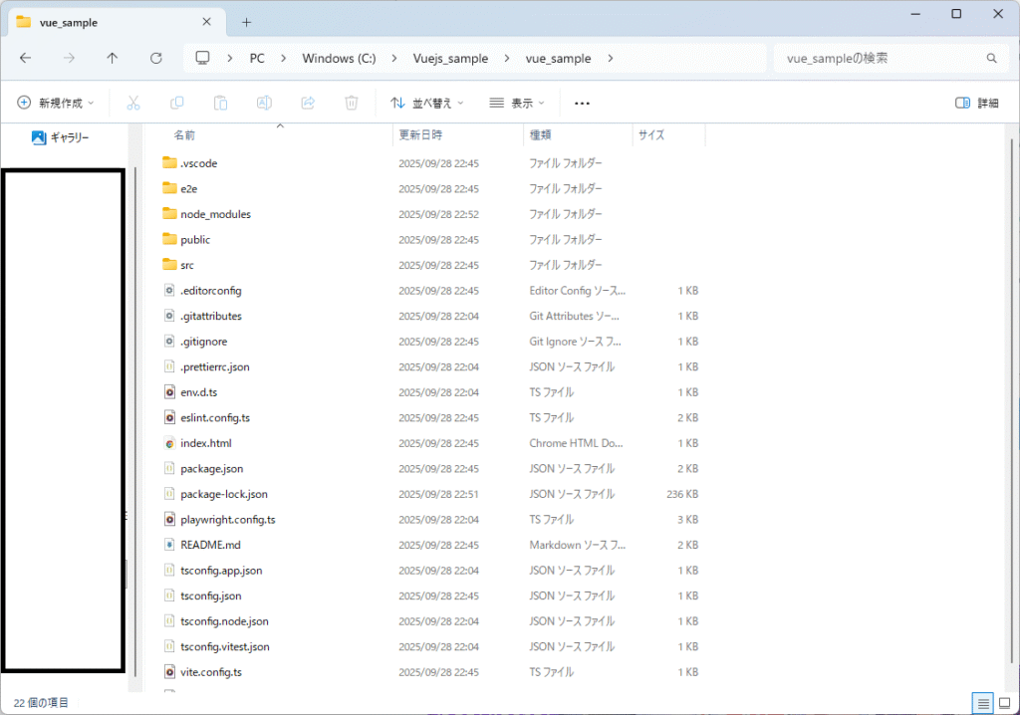Open the 新規作成 dropdown menu

pyautogui.click(x=56, y=103)
